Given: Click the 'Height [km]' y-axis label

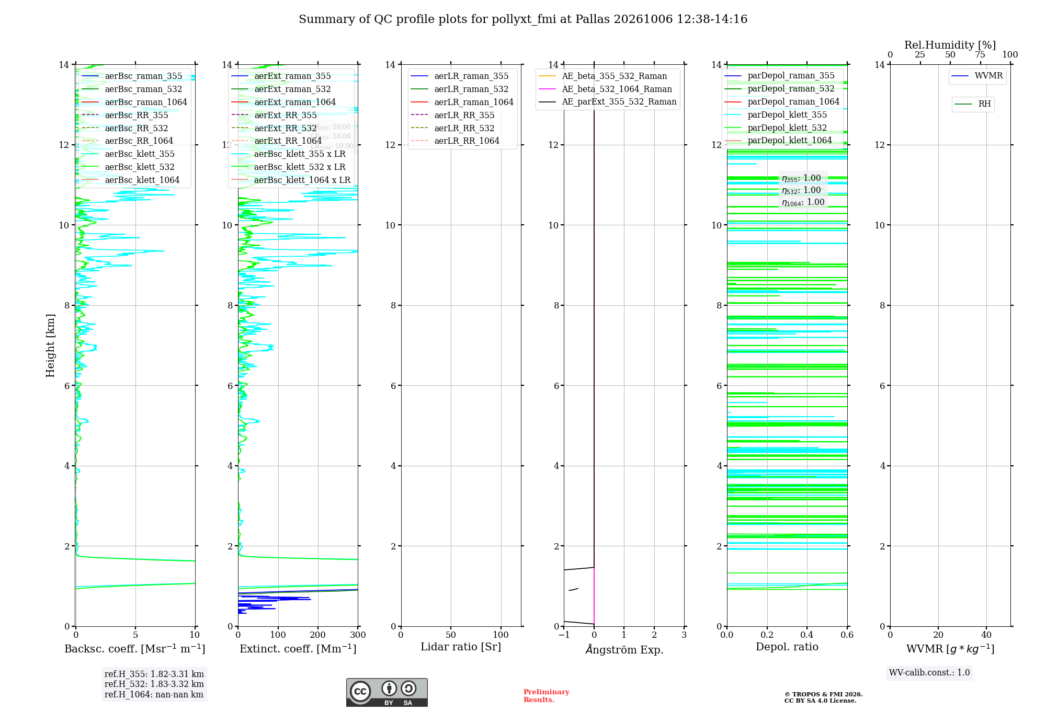Looking at the screenshot, I should [50, 346].
